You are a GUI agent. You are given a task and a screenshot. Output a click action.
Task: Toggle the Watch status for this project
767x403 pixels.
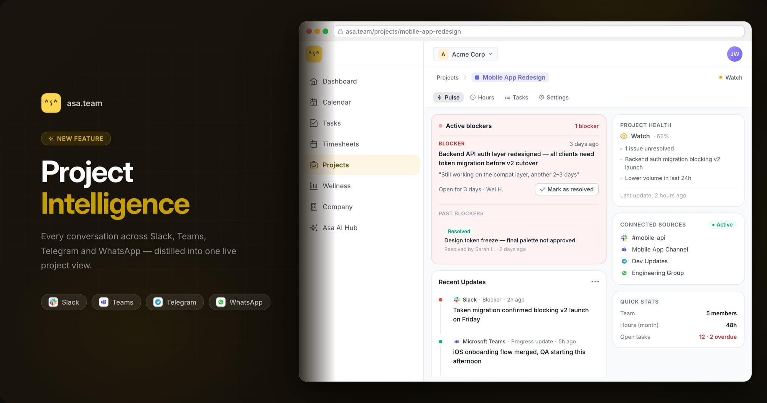730,77
